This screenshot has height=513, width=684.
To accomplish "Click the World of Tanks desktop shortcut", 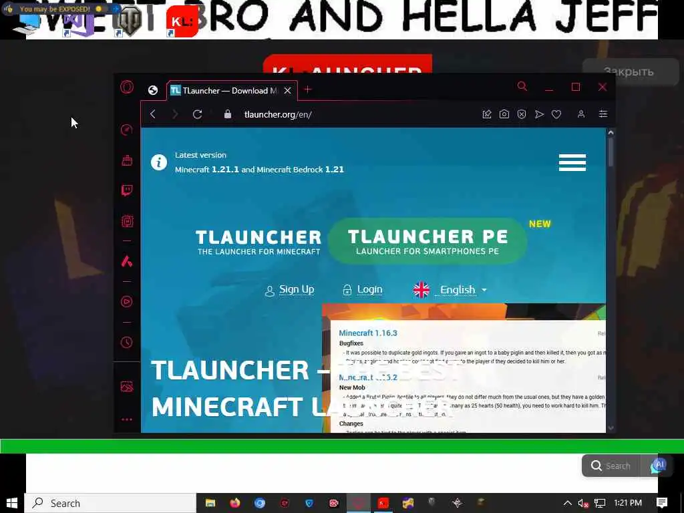I will tap(130, 21).
